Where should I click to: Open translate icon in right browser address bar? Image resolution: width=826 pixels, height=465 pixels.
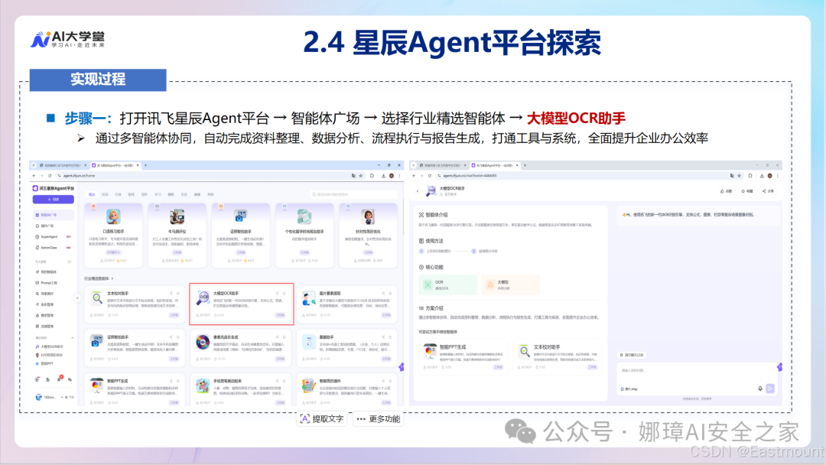pos(732,176)
